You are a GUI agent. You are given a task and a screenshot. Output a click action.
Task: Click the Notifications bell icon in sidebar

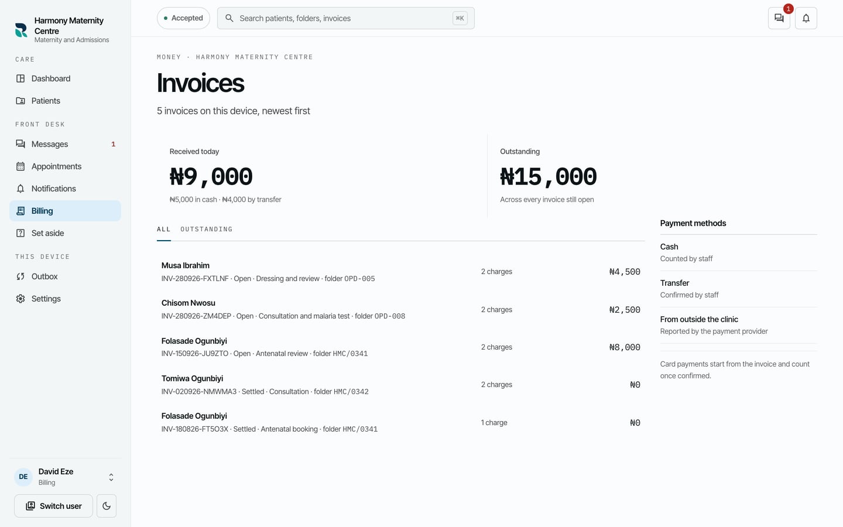20,189
